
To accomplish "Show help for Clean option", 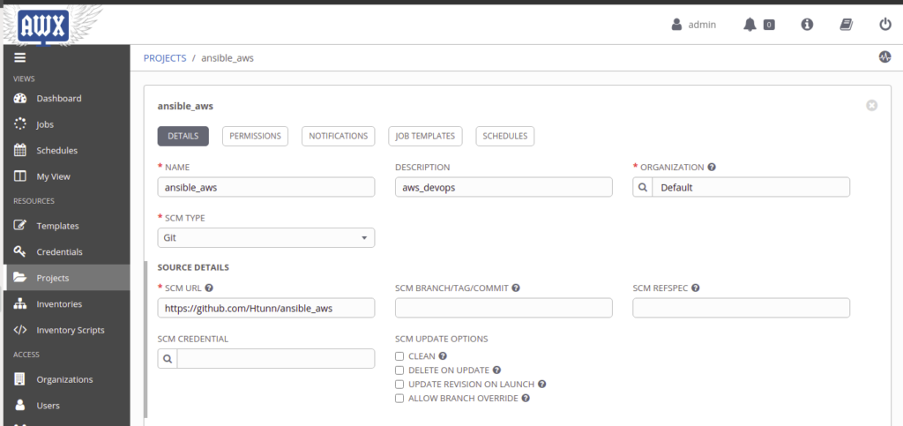I will (443, 356).
